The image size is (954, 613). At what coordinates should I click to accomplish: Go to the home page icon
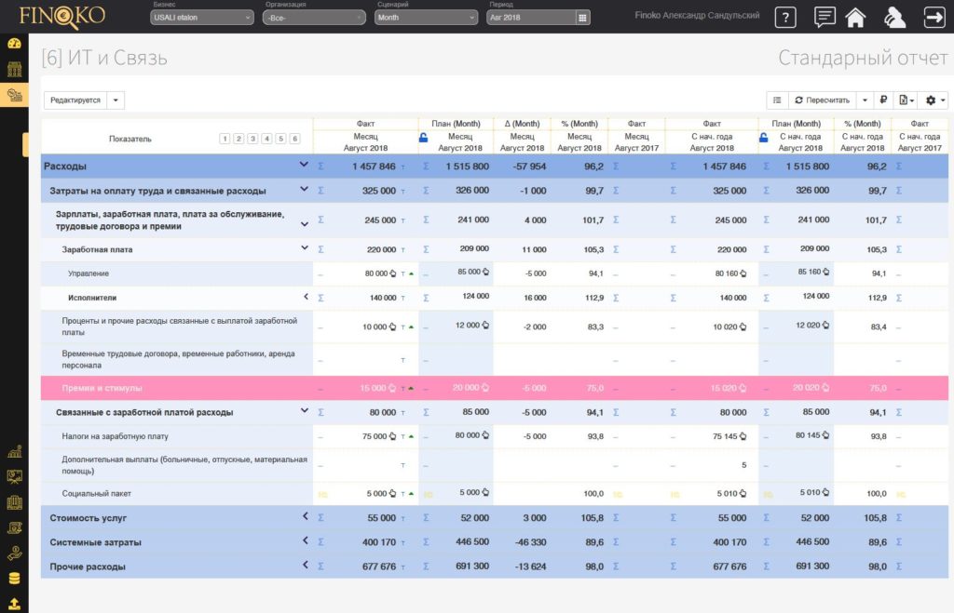[855, 18]
